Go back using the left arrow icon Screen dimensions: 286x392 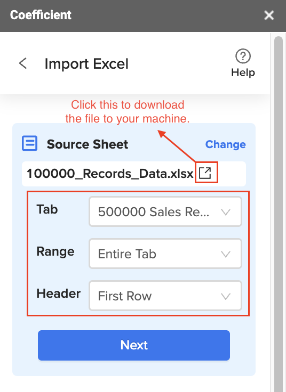tap(23, 63)
